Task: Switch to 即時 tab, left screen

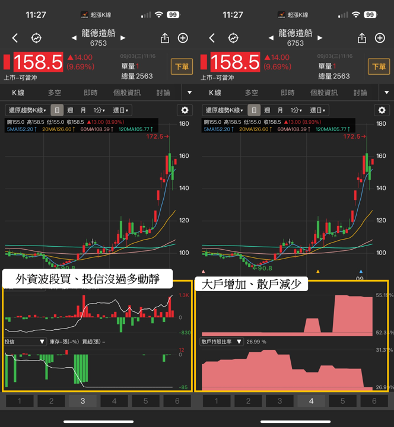Action: coord(91,93)
